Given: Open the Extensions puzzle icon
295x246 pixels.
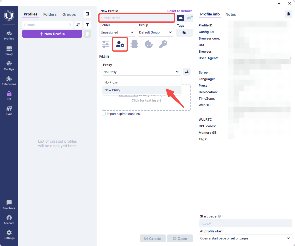Looking at the screenshot, I should 9,81.
